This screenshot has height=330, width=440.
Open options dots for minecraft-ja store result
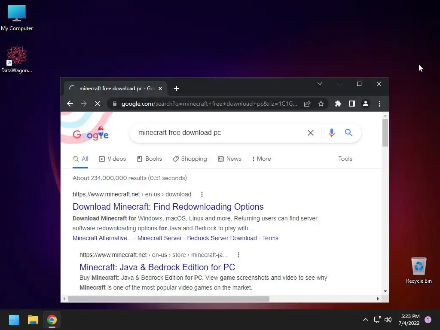(238, 255)
